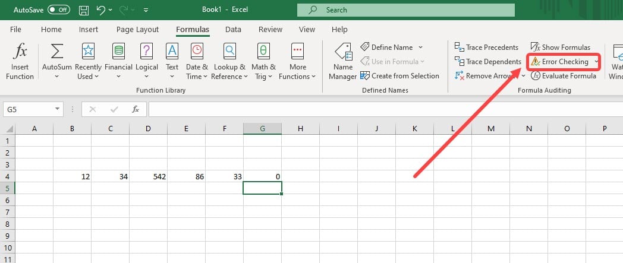623x263 pixels.
Task: Expand the Remove Arrows dropdown arrow
Action: (523, 76)
